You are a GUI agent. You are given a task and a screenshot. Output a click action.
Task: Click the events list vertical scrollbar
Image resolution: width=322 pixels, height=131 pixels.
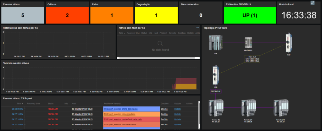[x=199, y=115]
